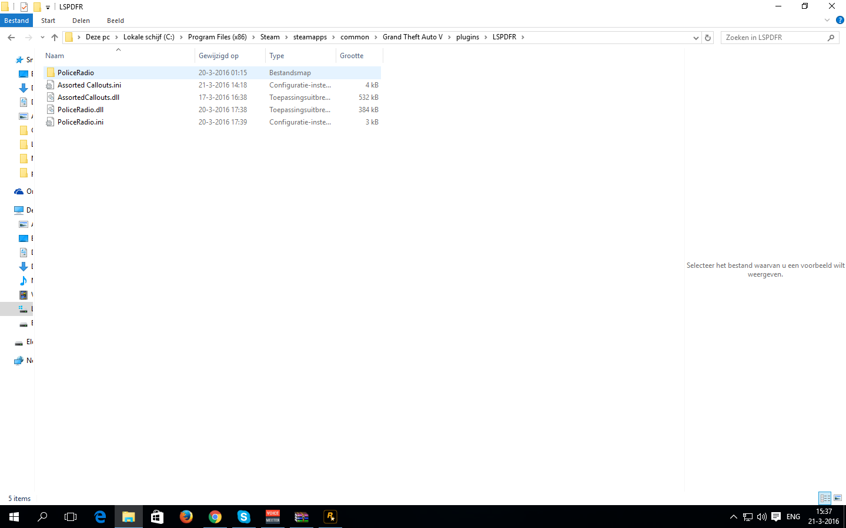Open Skype from the taskbar
Viewport: 846px width, 528px height.
(x=244, y=517)
